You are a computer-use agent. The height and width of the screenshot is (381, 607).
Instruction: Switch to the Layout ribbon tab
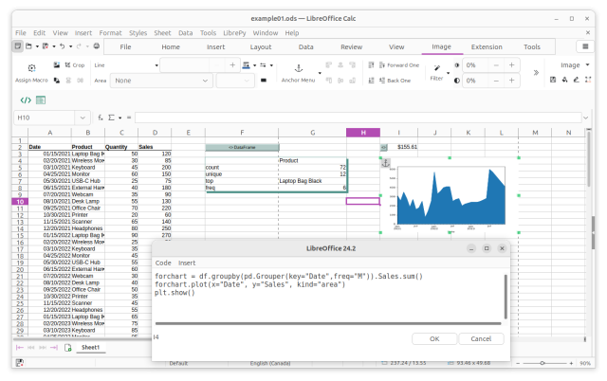(261, 46)
